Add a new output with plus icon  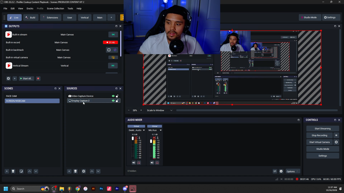tap(15, 78)
